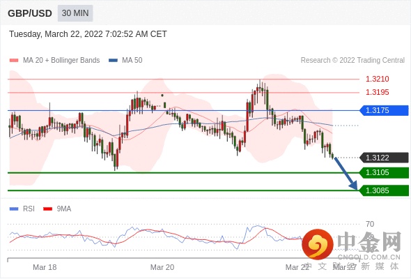Click the 'RSI' legend text
Image resolution: width=411 pixels, height=279 pixels.
click(29, 209)
